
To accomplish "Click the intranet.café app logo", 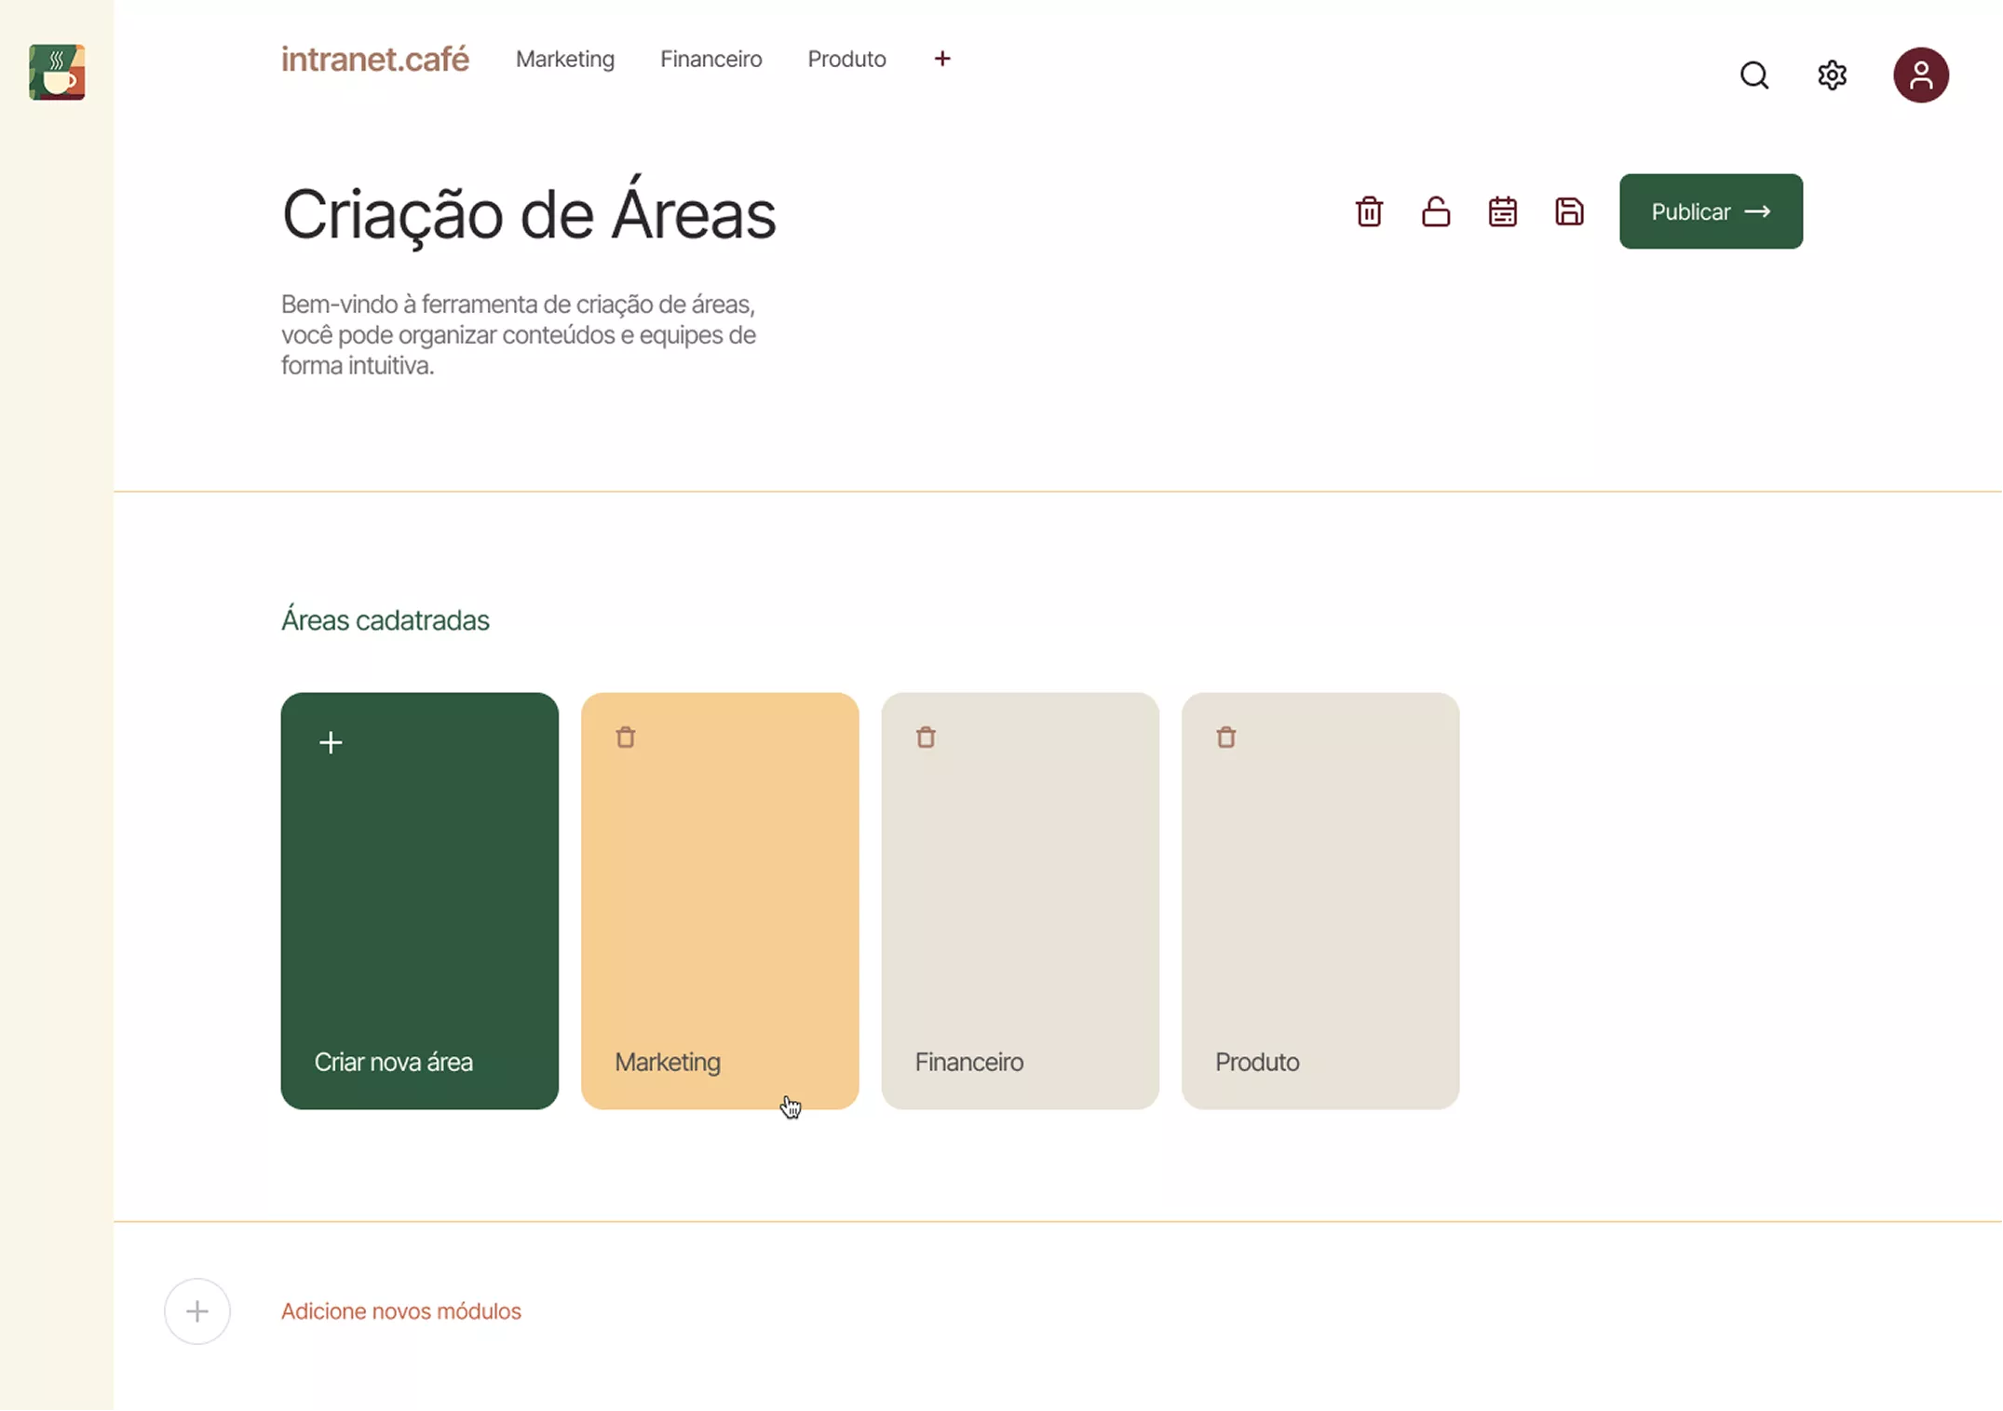I will tap(374, 59).
